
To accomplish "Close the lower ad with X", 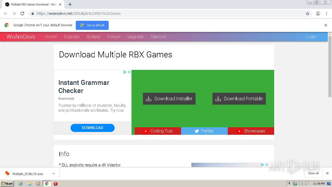I will click(267, 165).
